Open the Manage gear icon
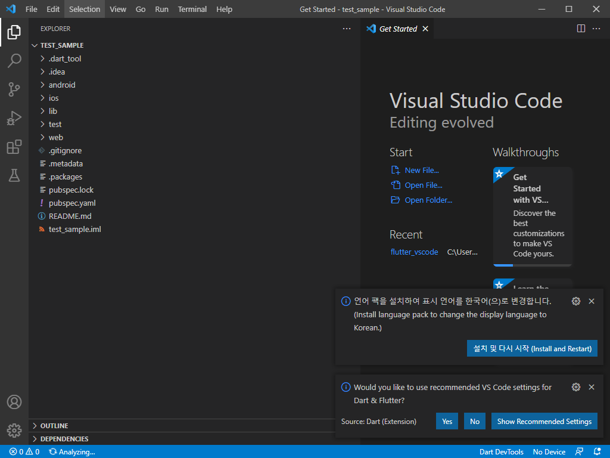This screenshot has width=610, height=458. click(14, 431)
